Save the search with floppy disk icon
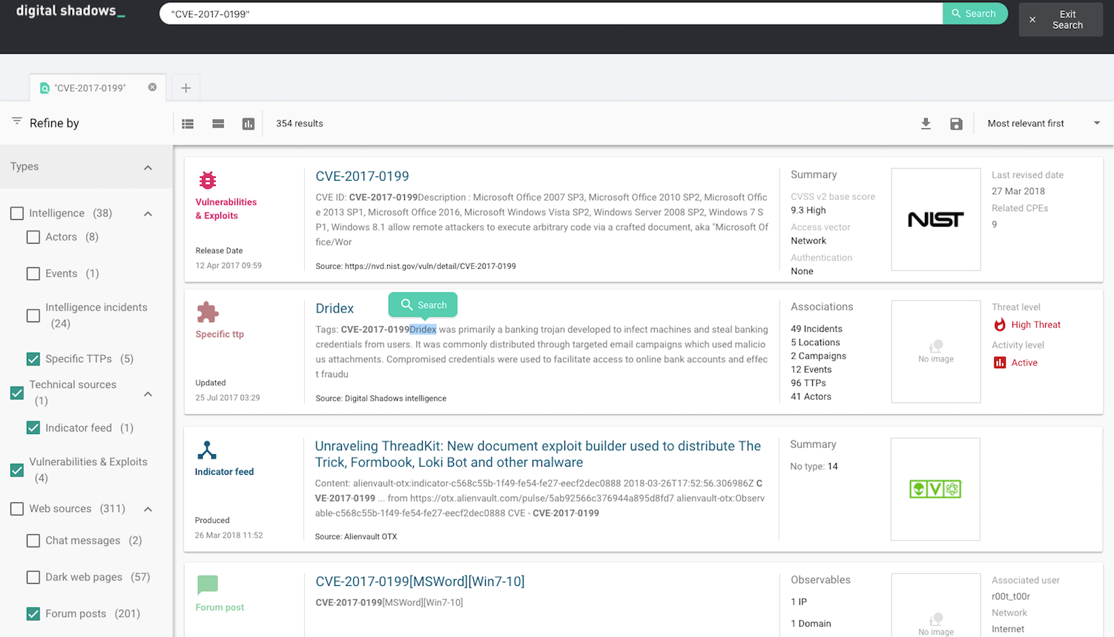 (x=956, y=124)
